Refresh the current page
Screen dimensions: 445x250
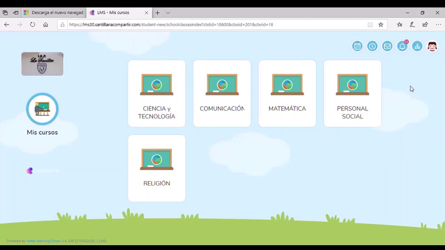click(x=32, y=25)
